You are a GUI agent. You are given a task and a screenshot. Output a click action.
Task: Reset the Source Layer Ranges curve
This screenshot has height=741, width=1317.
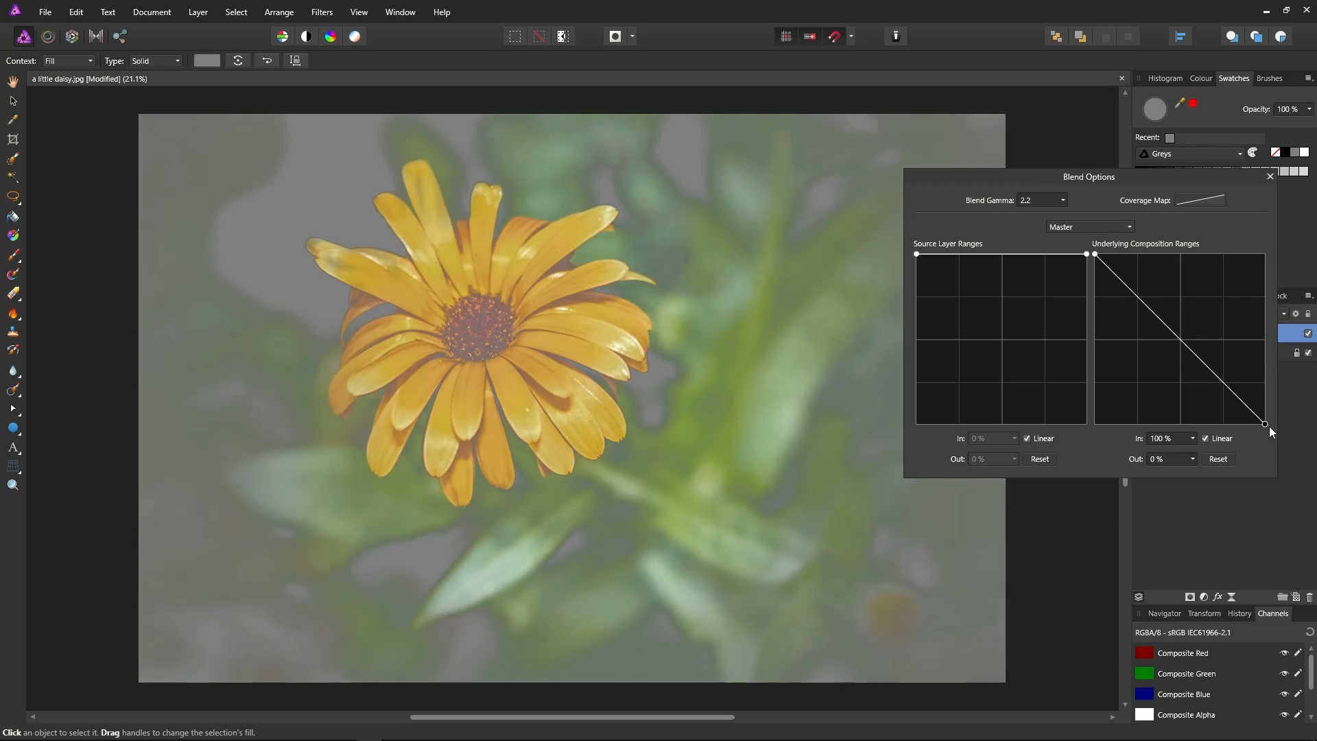(x=1039, y=459)
